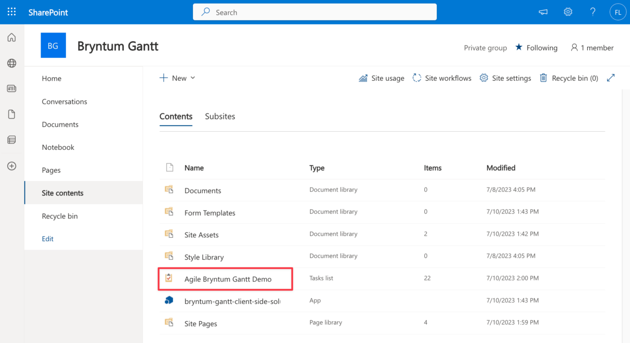
Task: Select the Contents tab
Action: pyautogui.click(x=176, y=116)
